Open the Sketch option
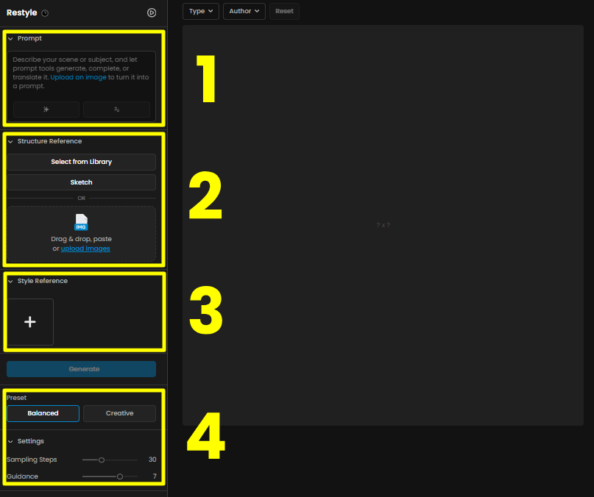Viewport: 594px width, 497px height. click(x=82, y=182)
